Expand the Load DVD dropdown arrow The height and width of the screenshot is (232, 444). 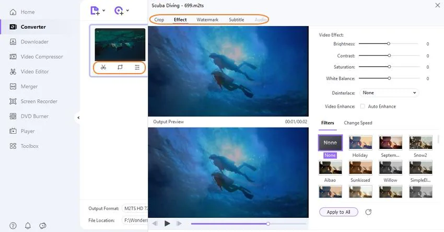pos(127,10)
